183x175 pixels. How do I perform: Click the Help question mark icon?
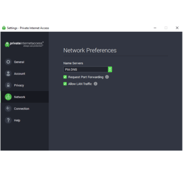pos(8,120)
